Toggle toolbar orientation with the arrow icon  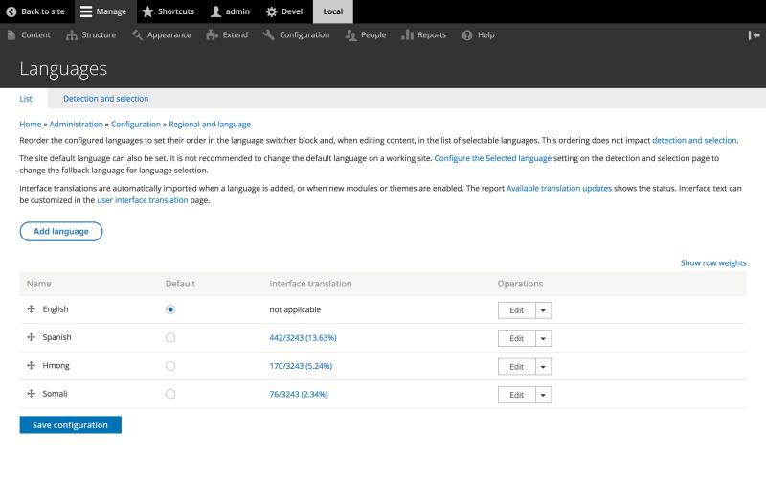click(754, 35)
